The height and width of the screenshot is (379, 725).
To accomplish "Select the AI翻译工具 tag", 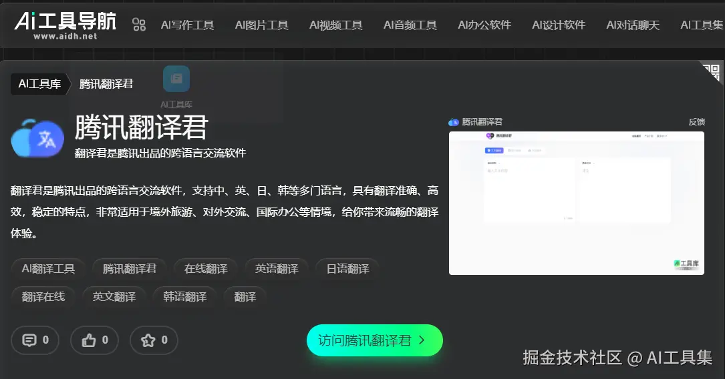I will [x=48, y=269].
